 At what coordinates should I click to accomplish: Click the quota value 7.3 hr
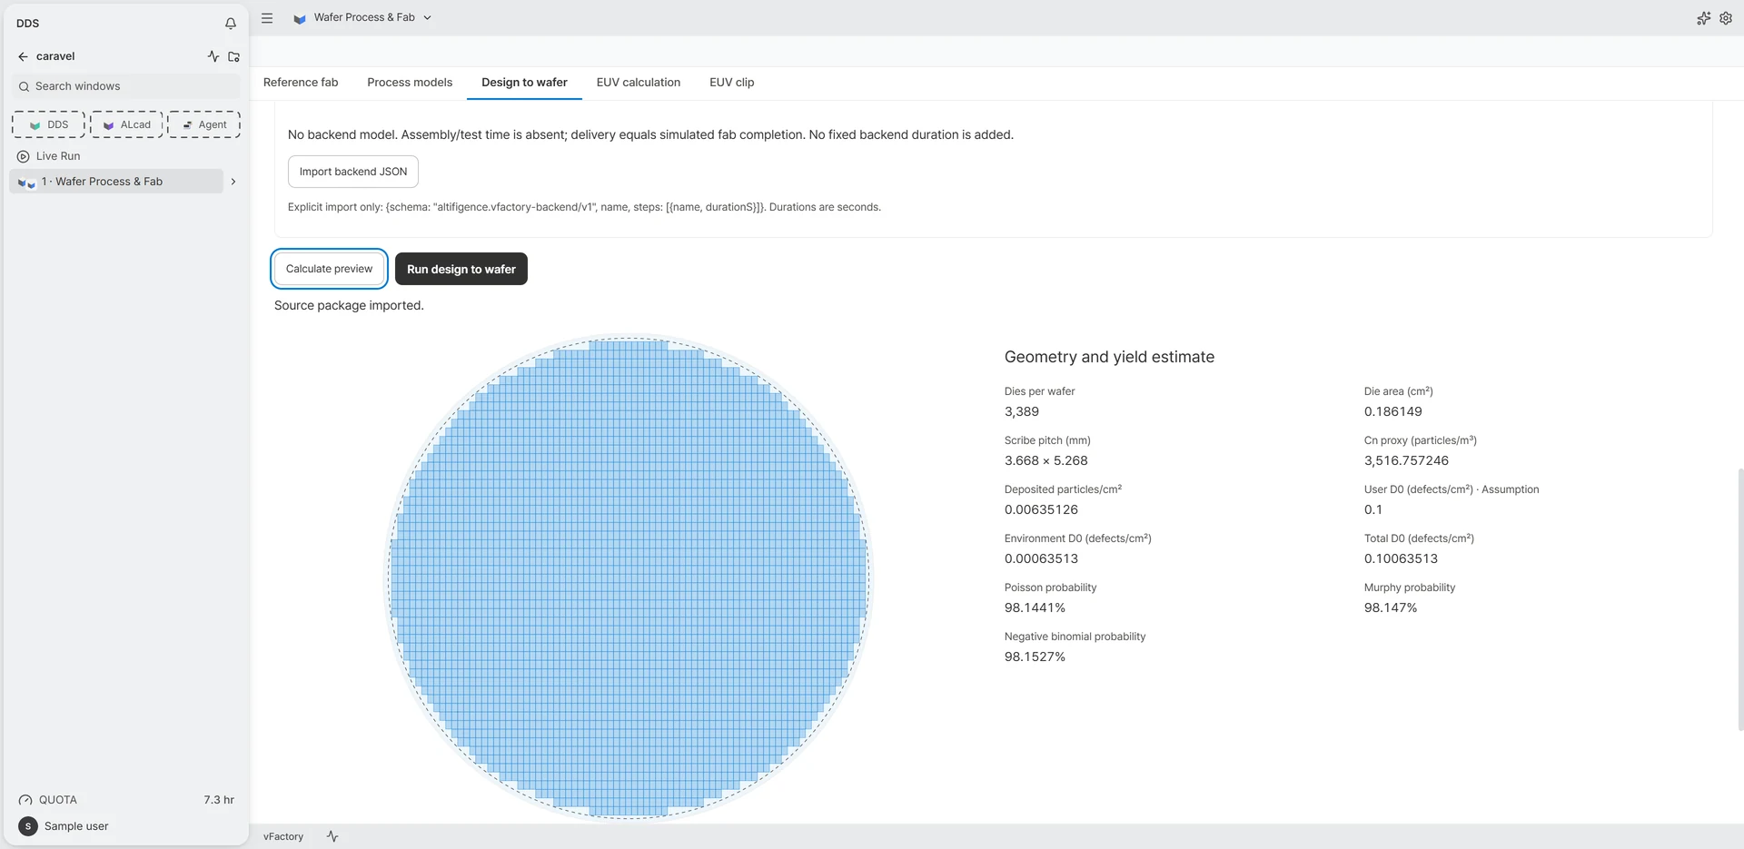tap(219, 800)
